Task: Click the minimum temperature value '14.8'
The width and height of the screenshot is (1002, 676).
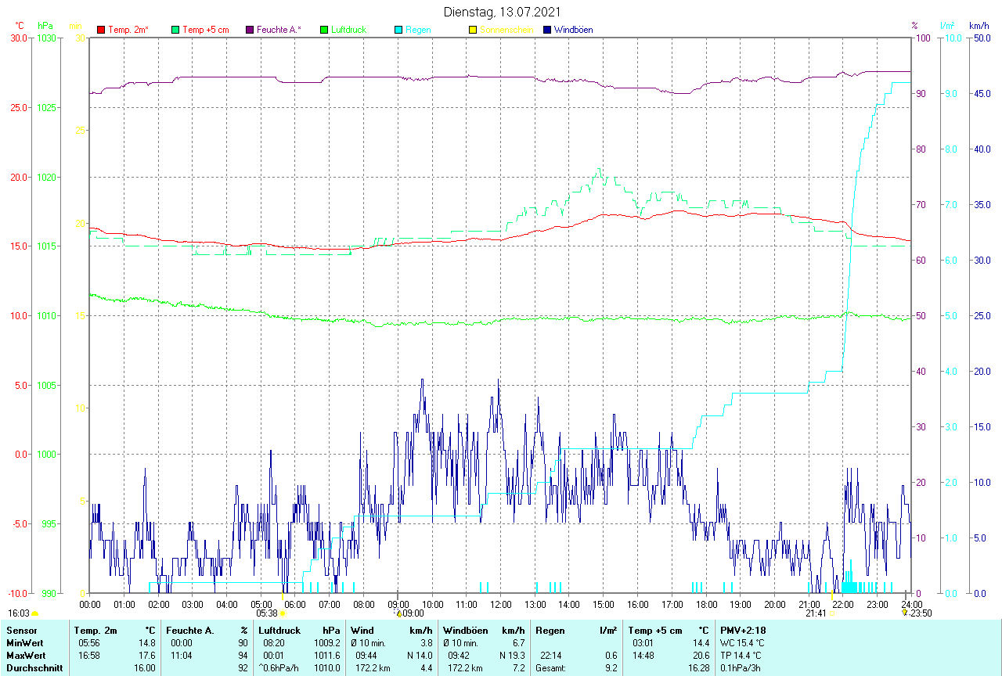Action: coord(147,643)
